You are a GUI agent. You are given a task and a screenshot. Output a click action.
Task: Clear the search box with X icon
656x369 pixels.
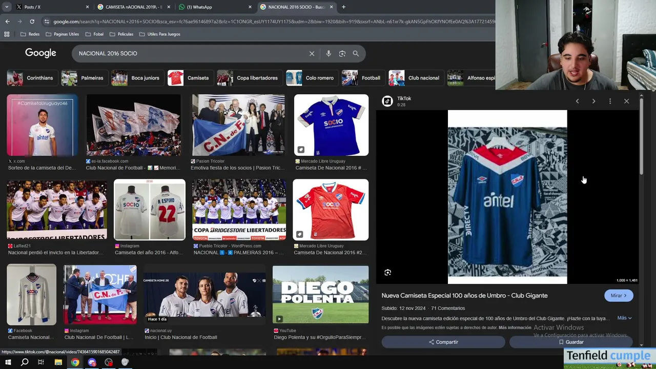tap(312, 53)
